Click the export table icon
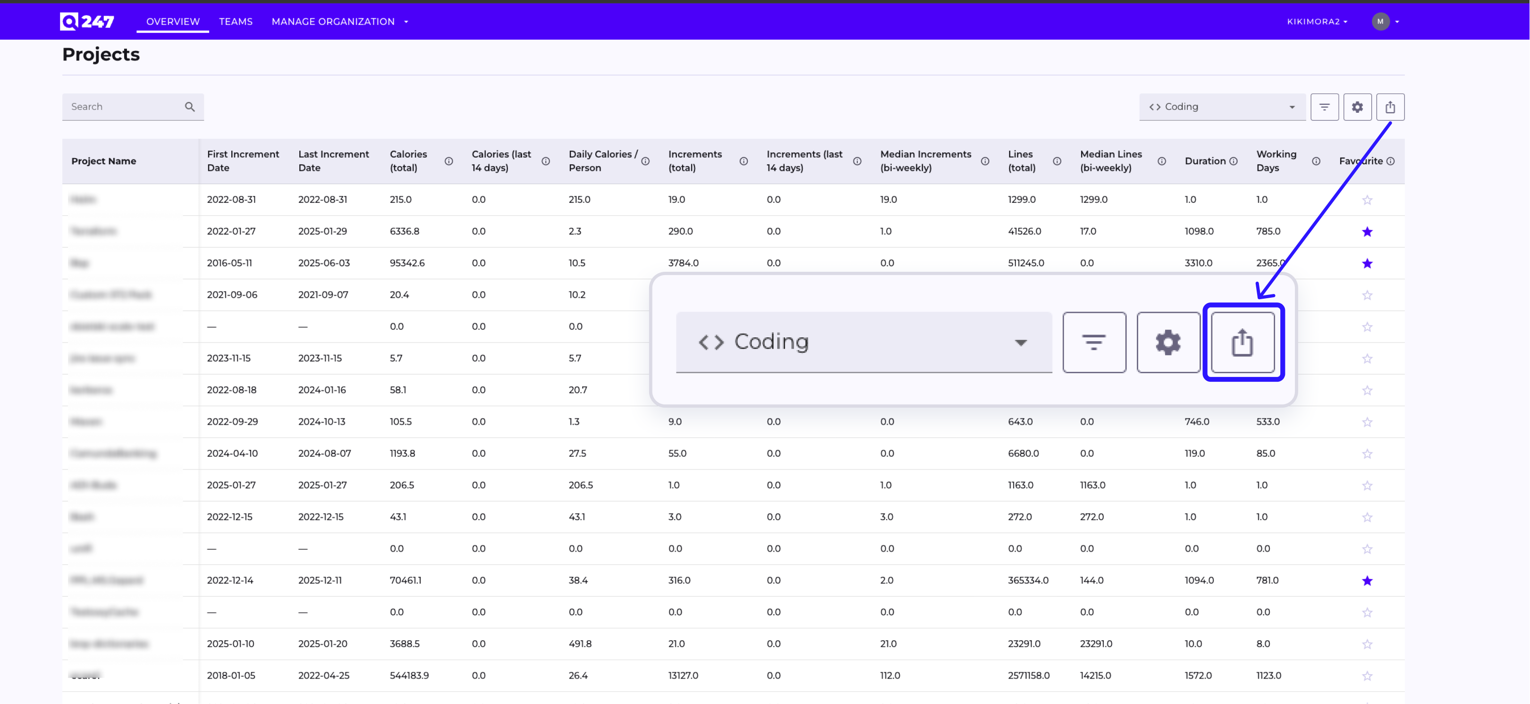Viewport: 1530px width, 704px height. [x=1390, y=107]
